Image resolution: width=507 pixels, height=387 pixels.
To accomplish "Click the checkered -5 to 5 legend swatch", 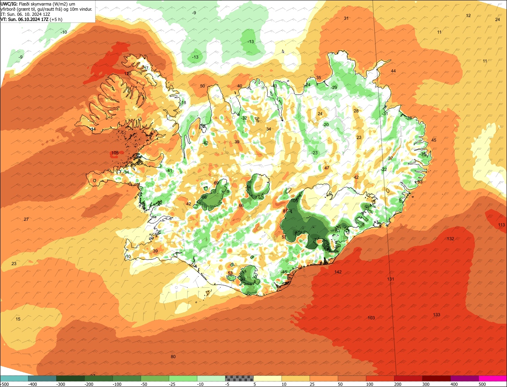I will click(x=239, y=378).
